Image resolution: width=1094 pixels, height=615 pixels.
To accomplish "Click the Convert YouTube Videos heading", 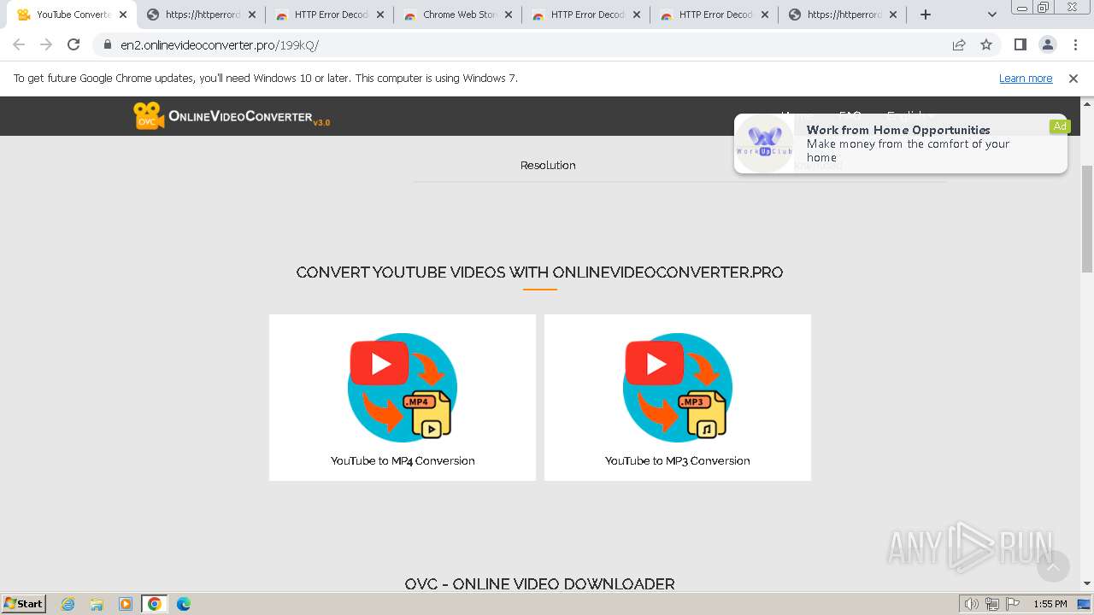I will tap(539, 272).
